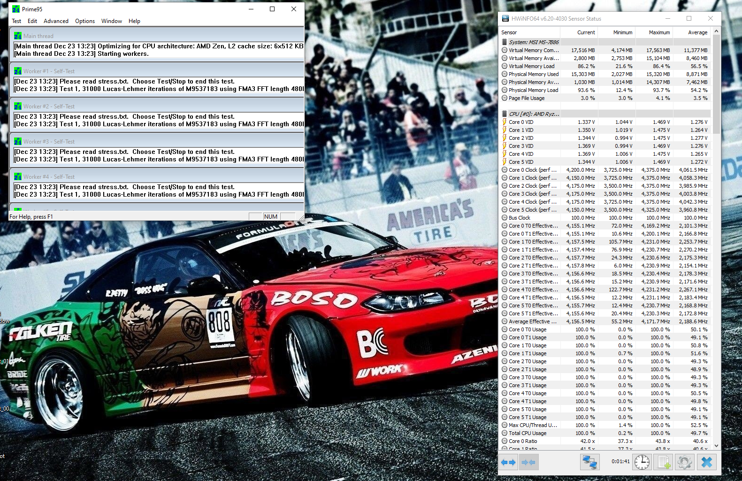The image size is (742, 481).
Task: Select the Physical Memory Used row icon
Action: click(505, 74)
